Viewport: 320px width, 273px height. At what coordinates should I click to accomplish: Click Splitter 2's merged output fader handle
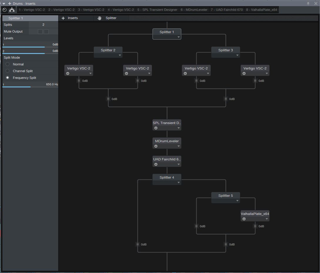tap(108, 99)
